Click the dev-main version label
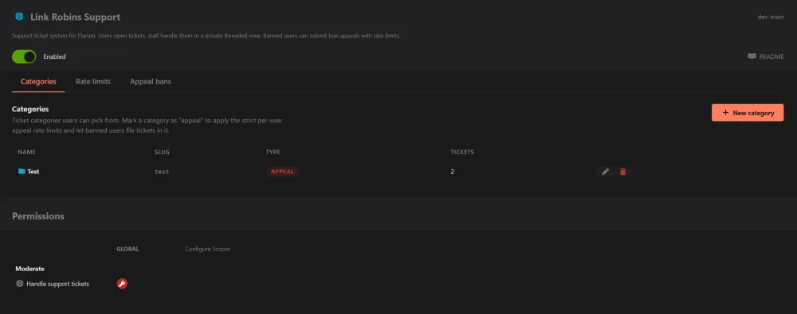797x314 pixels. (x=770, y=17)
